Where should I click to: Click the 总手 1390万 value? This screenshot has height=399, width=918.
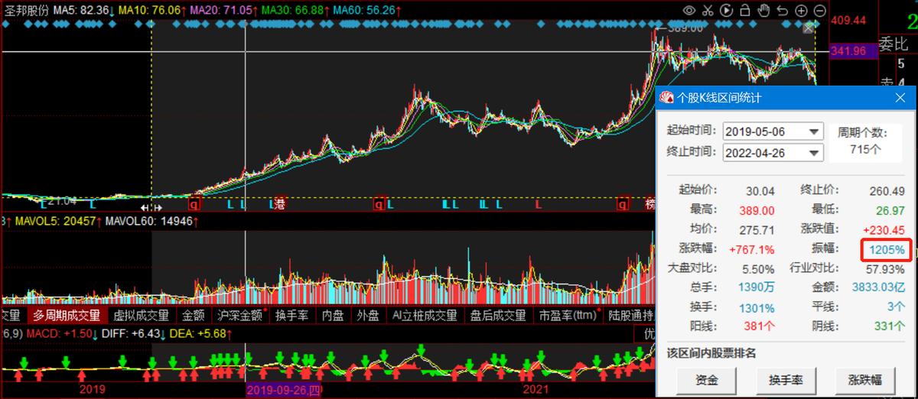click(756, 287)
